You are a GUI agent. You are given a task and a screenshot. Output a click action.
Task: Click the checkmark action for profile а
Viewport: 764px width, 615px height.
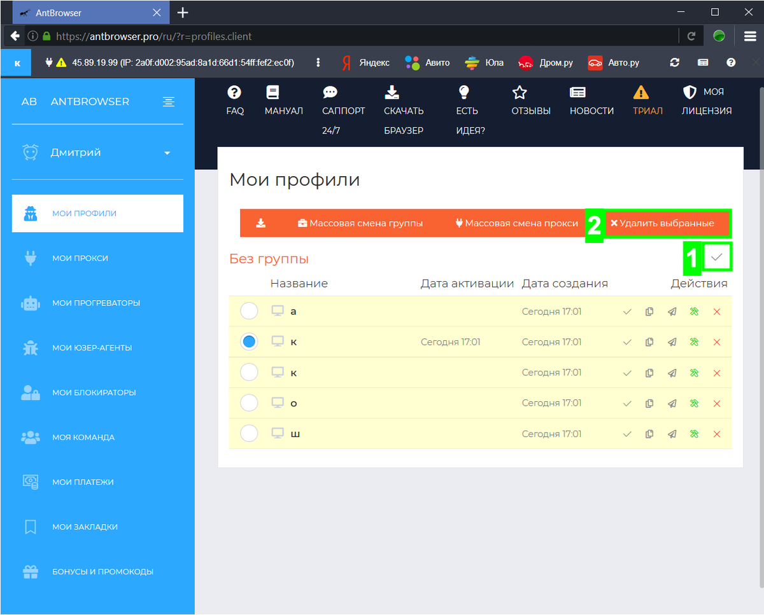pos(627,312)
